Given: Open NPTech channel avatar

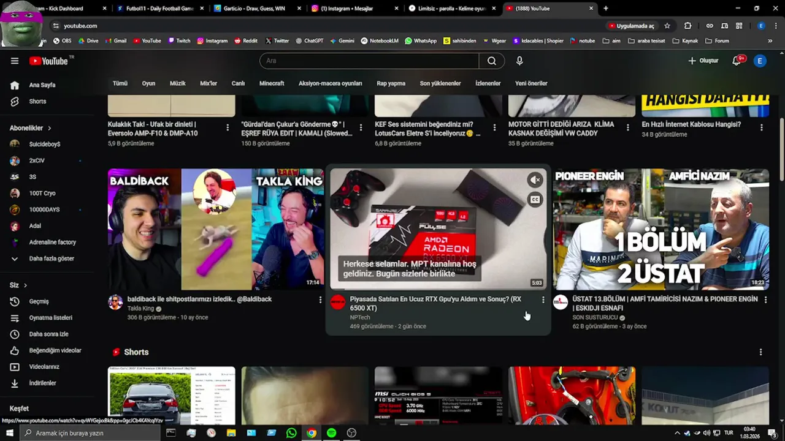Looking at the screenshot, I should pyautogui.click(x=338, y=302).
